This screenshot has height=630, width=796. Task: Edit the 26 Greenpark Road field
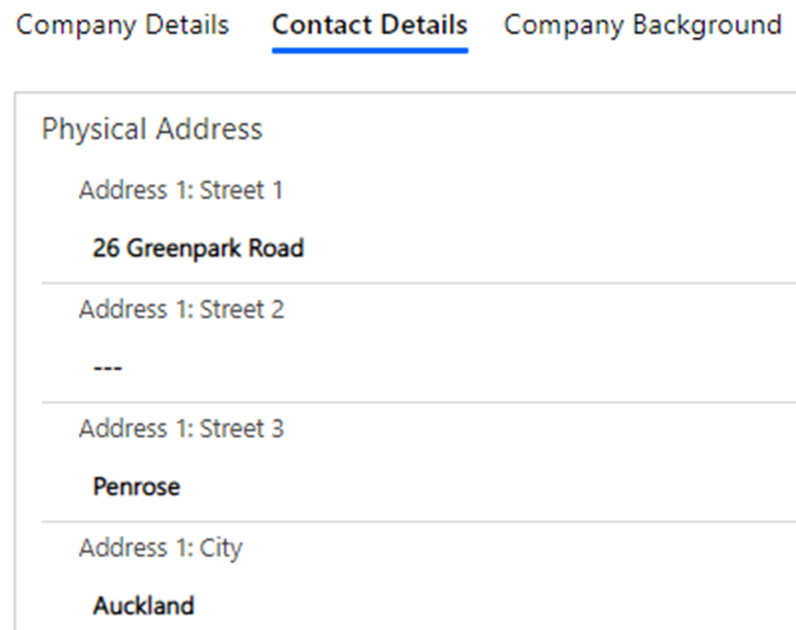[x=198, y=248]
